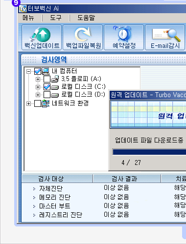This screenshot has width=186, height=244.
Task: Uncheck the 내 컴퓨터 checkbox
Action: coord(38,71)
